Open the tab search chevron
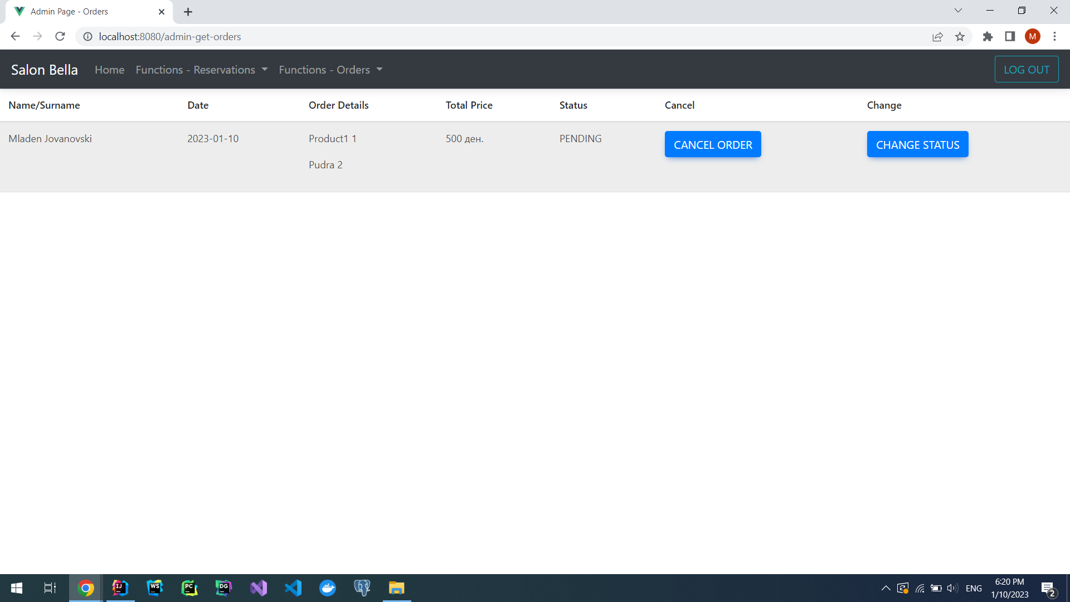1070x602 pixels. coord(958,11)
